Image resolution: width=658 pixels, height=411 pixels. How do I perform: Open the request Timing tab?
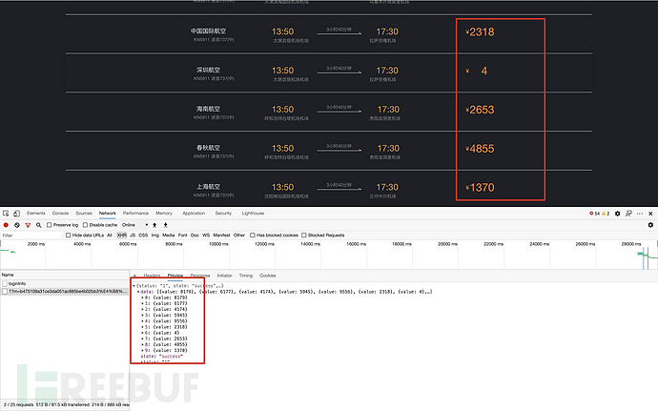point(246,276)
